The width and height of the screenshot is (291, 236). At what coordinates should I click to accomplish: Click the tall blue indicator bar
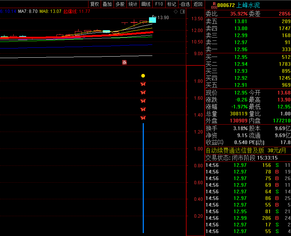(143, 178)
